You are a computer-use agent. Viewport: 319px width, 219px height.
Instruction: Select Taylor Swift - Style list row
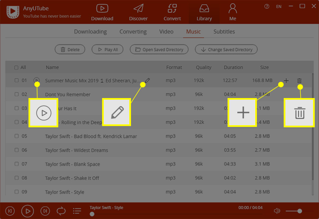click(x=159, y=191)
